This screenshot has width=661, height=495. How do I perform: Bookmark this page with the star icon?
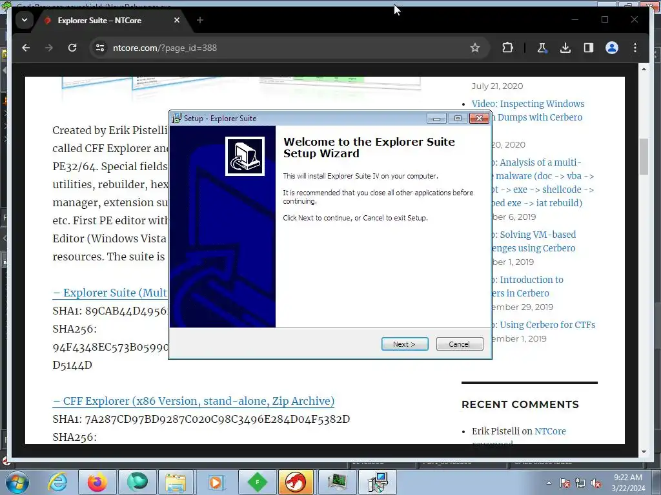pyautogui.click(x=475, y=48)
